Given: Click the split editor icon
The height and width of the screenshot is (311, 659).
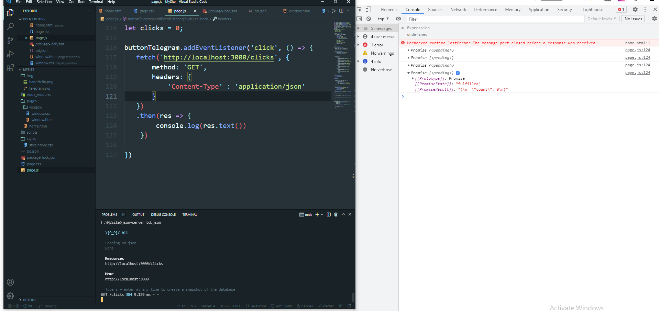Looking at the screenshot, I should (x=341, y=11).
